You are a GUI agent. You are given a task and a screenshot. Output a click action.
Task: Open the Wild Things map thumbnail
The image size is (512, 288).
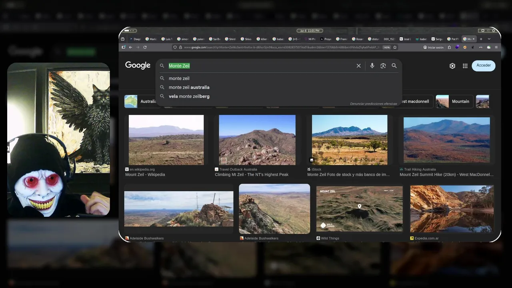360,208
